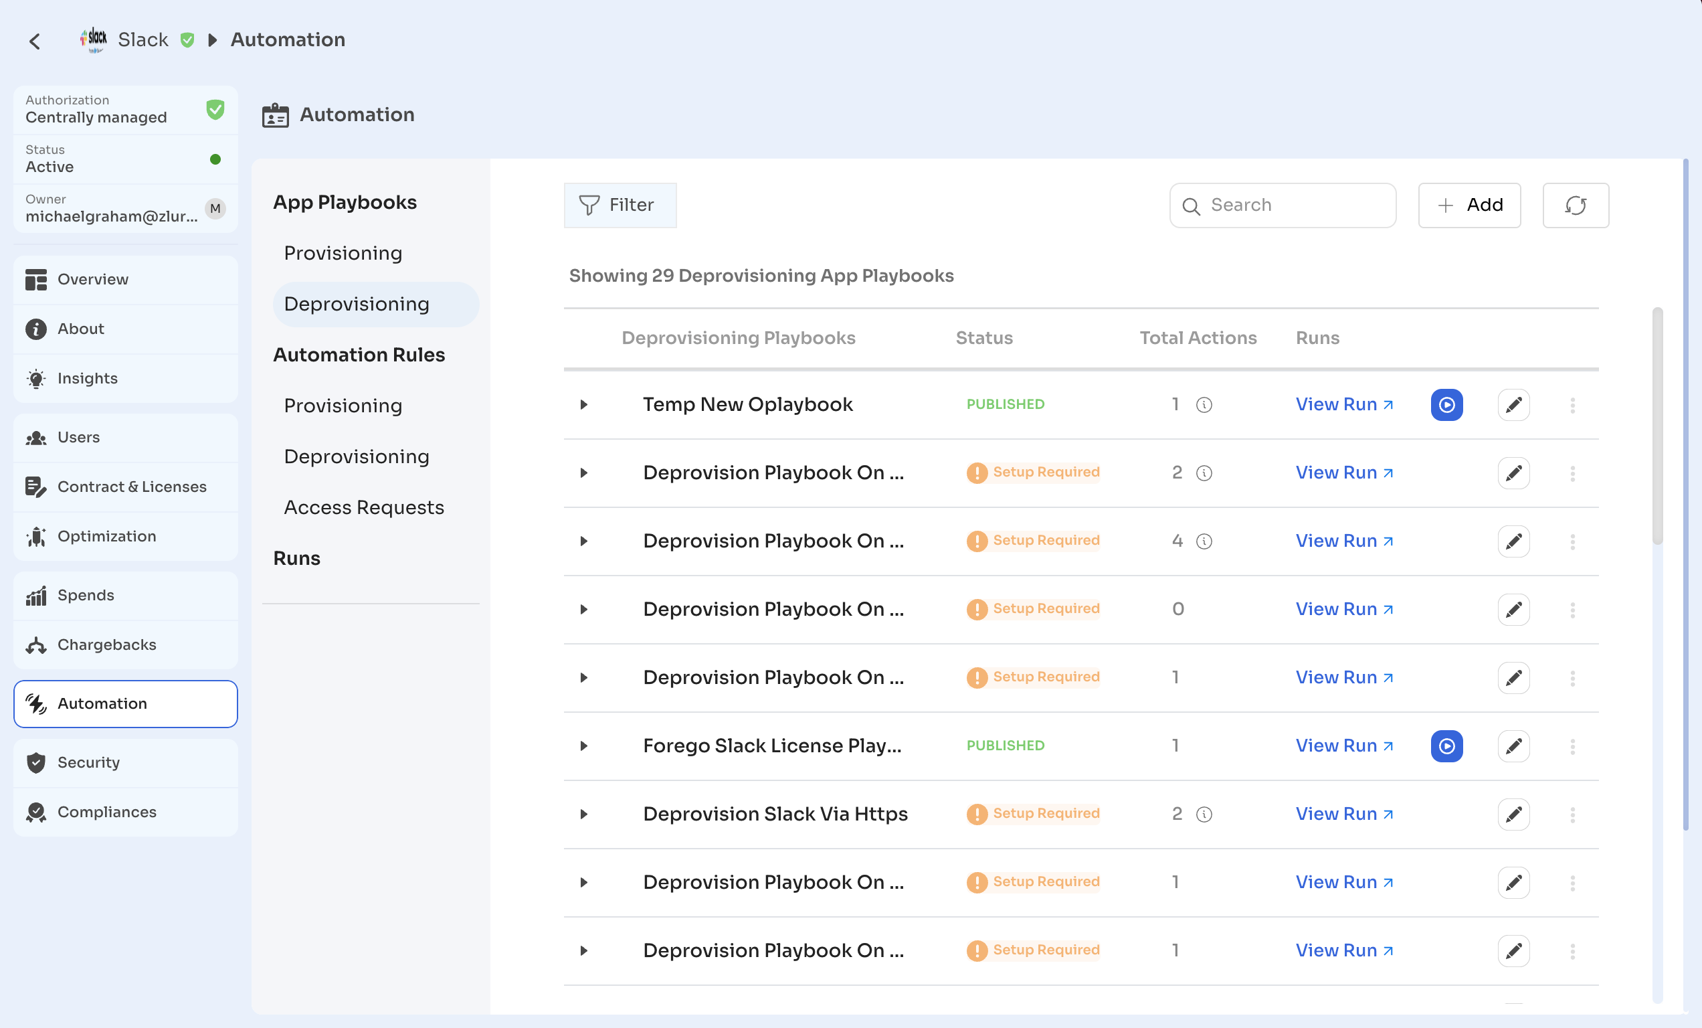Viewport: 1702px width, 1028px height.
Task: View Run for Deprovision Slack Via Https
Action: tap(1343, 815)
